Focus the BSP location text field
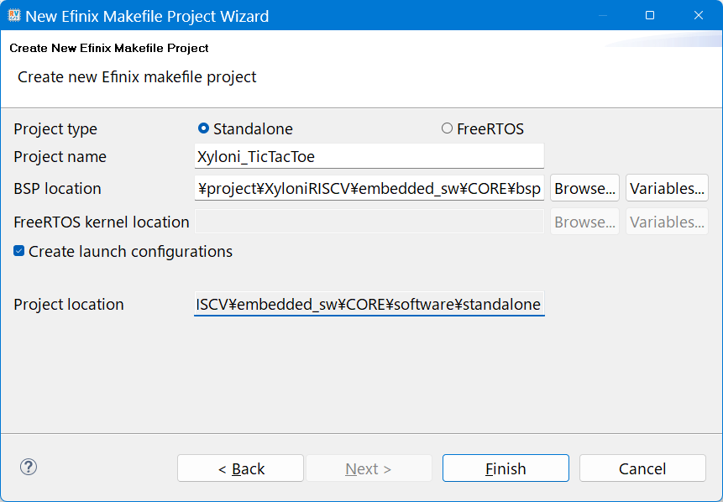Viewport: 723px width, 502px height. click(369, 188)
